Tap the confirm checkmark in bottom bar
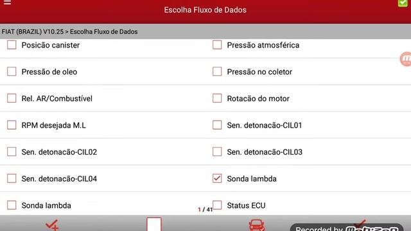The width and height of the screenshot is (411, 231). [x=360, y=223]
